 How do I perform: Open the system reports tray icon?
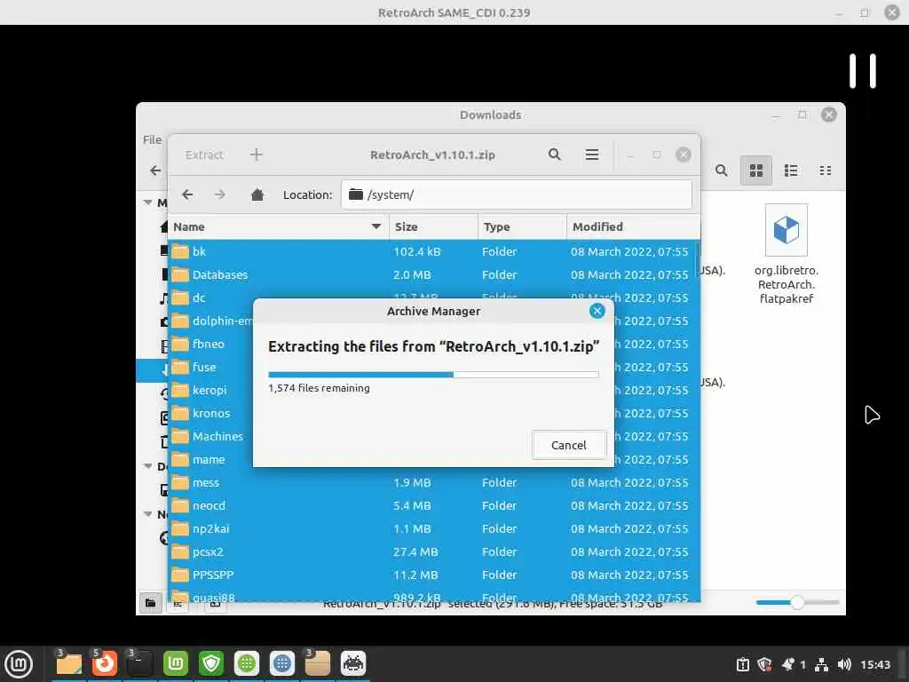pyautogui.click(x=743, y=664)
